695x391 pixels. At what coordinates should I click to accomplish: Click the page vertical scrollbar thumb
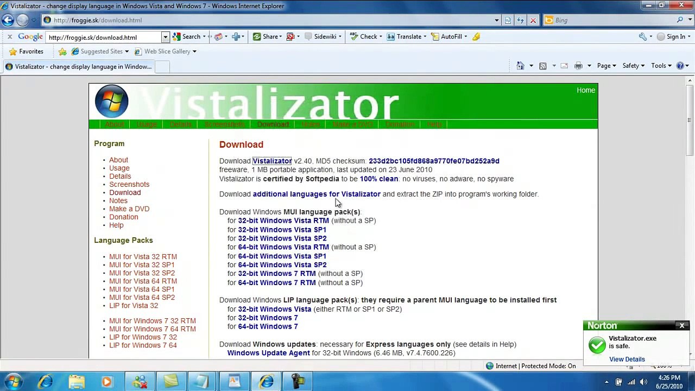point(690,119)
